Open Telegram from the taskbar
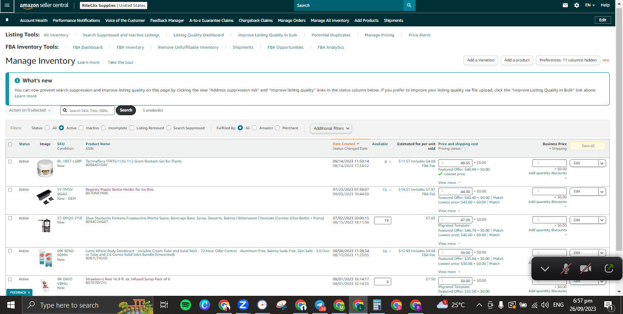This screenshot has height=314, width=623. (x=320, y=305)
